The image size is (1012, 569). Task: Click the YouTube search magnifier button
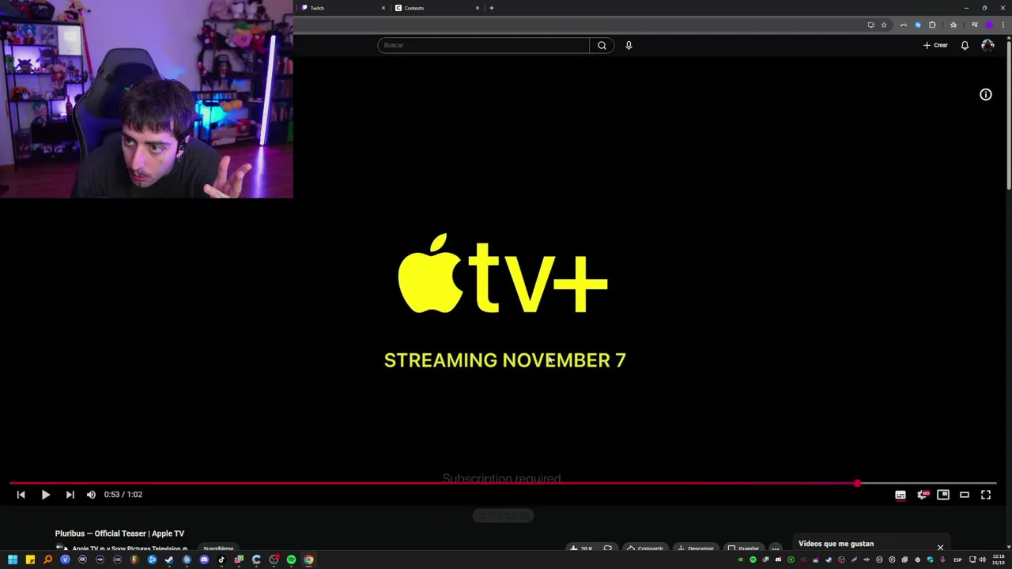pyautogui.click(x=602, y=45)
